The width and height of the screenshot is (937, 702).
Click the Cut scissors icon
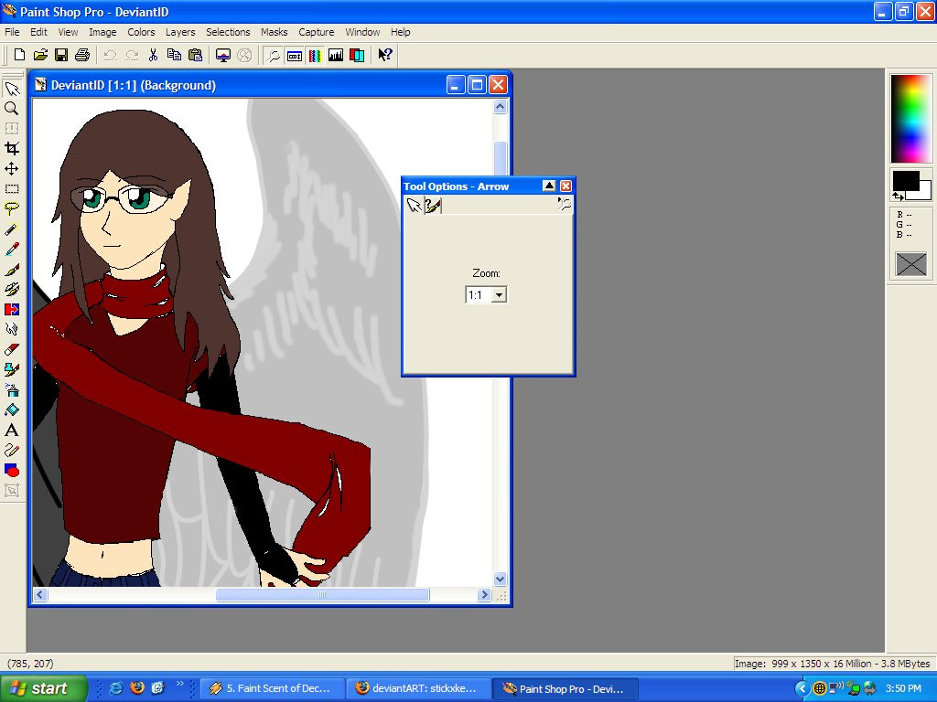[153, 56]
